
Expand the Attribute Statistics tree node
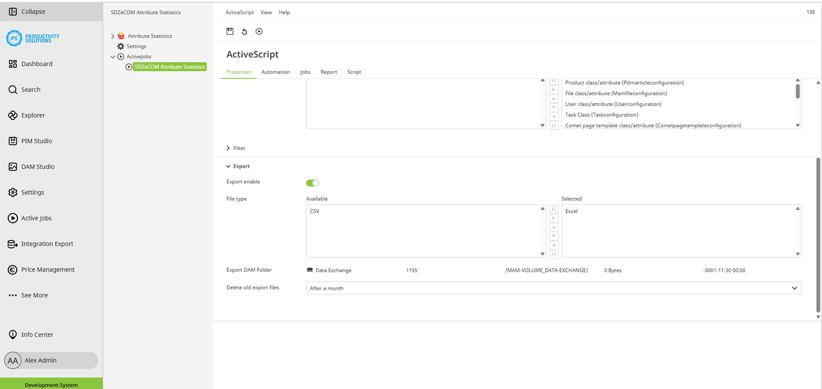click(x=113, y=36)
